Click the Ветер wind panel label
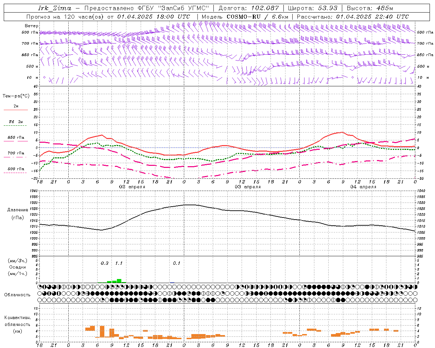435x348 pixels. point(31,26)
